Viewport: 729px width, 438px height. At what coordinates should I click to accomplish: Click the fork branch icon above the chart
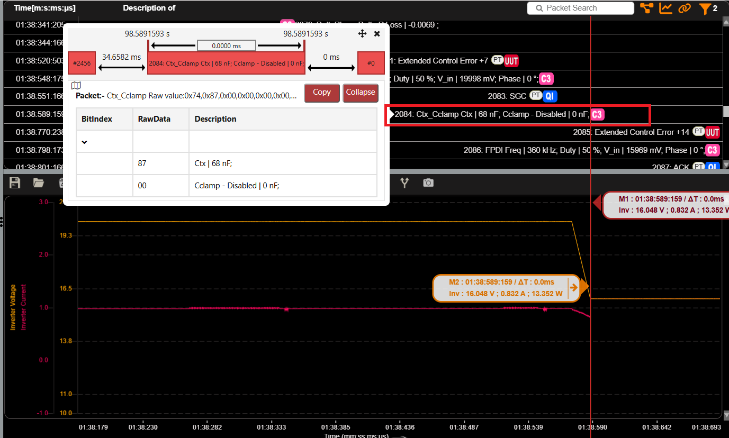pos(405,182)
